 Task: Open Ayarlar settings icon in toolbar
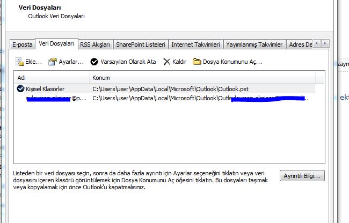(x=53, y=62)
